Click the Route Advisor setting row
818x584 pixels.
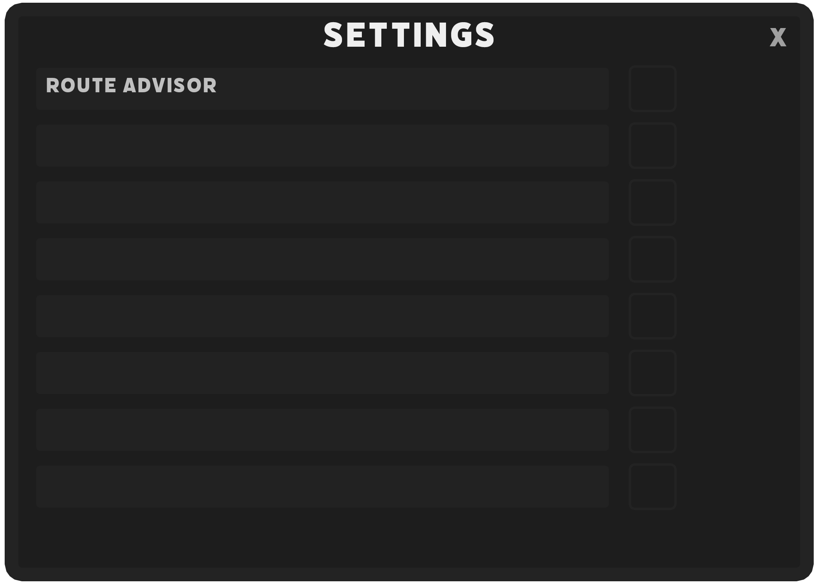[x=323, y=89]
